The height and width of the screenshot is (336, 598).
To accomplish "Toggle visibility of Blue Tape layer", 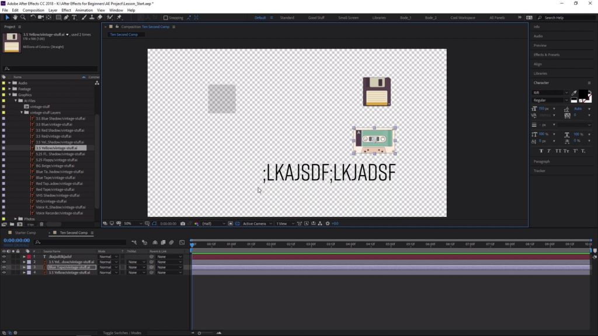I will [x=4, y=267].
